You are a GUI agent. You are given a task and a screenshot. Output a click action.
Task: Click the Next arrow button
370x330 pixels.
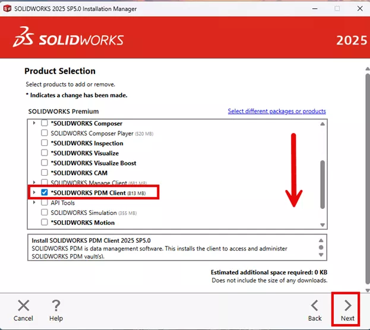click(x=347, y=310)
